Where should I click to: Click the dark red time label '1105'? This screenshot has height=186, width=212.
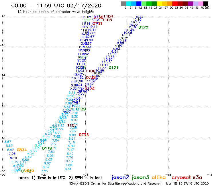pos(107,20)
